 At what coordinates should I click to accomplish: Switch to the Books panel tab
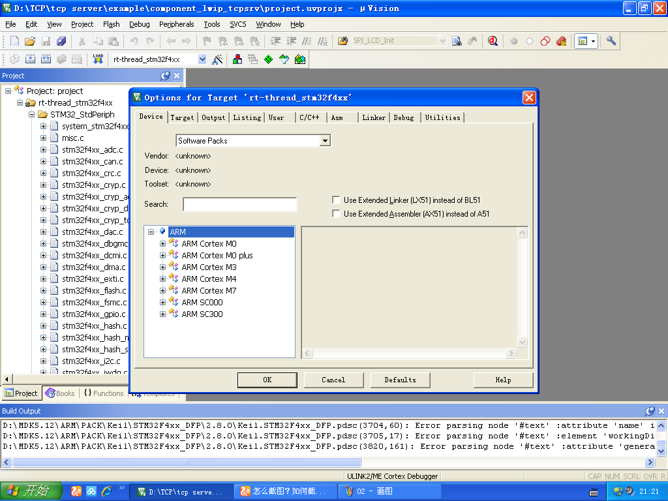(x=60, y=393)
